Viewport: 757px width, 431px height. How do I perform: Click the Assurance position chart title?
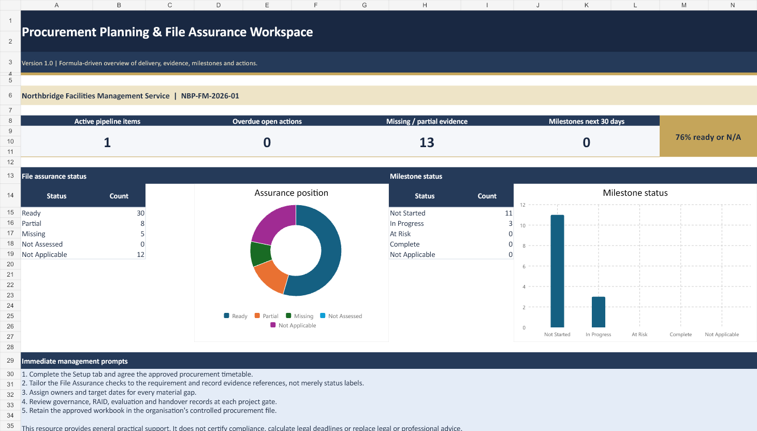tap(291, 193)
